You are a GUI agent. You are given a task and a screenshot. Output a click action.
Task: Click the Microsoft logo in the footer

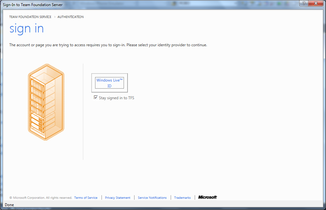click(208, 197)
